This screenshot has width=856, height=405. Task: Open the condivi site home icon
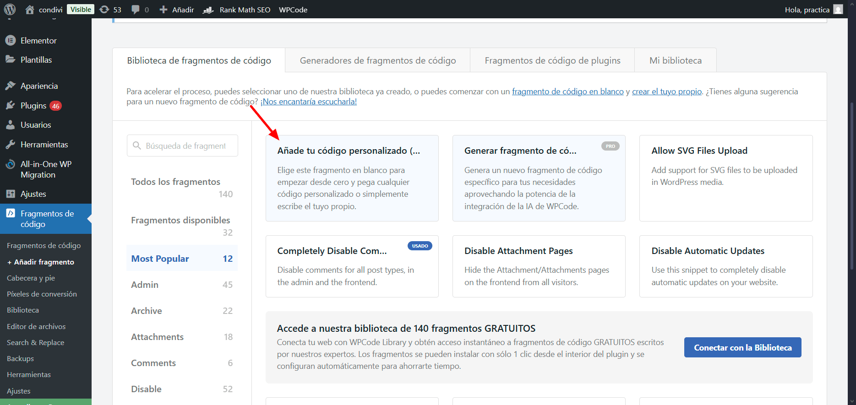(30, 10)
